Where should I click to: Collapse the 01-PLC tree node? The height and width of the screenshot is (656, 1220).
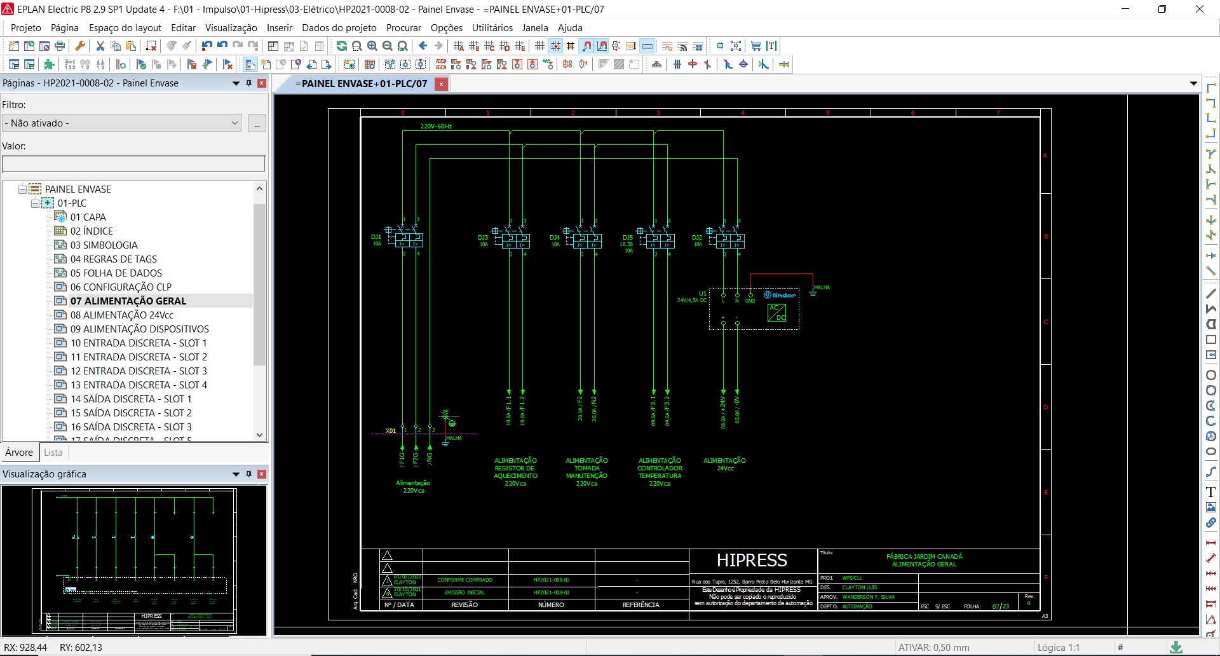pyautogui.click(x=36, y=203)
